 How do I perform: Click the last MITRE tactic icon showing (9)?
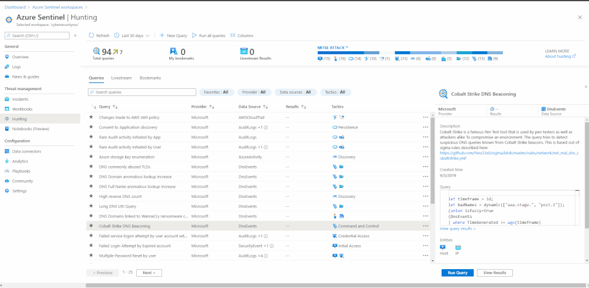point(489,59)
